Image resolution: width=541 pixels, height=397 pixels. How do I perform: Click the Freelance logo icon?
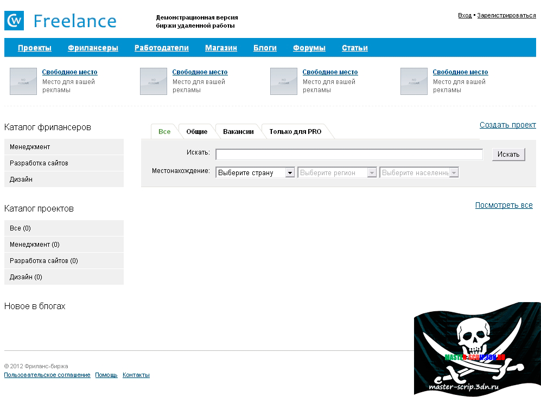(x=14, y=21)
